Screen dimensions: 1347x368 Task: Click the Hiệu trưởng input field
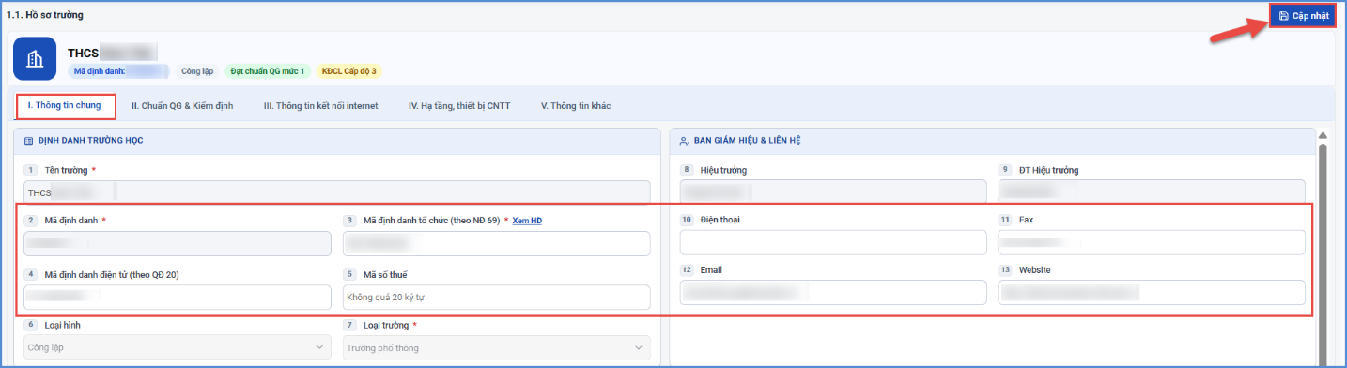[x=833, y=192]
